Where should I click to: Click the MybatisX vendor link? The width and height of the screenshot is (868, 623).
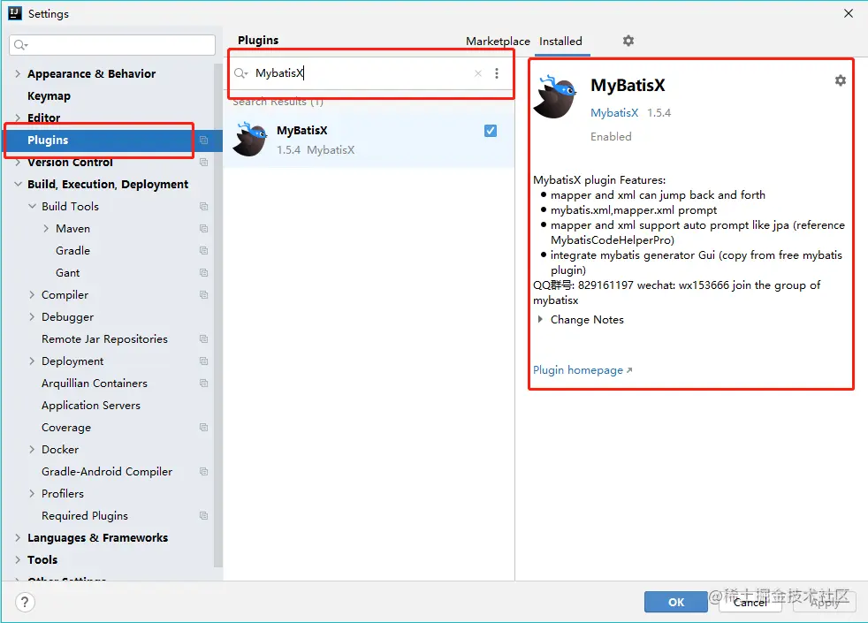(614, 113)
